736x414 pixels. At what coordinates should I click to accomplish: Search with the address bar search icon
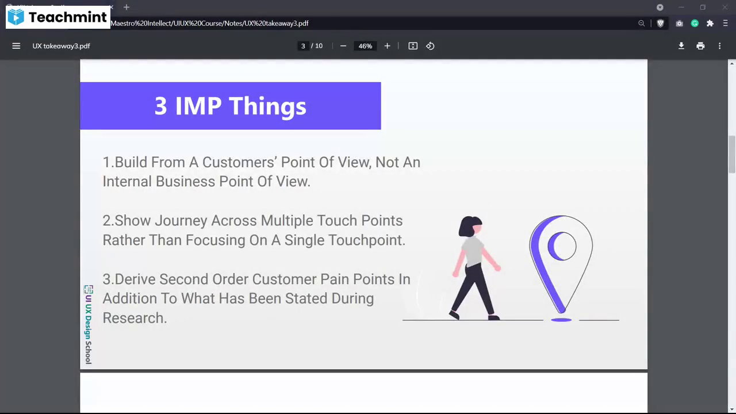pos(642,23)
